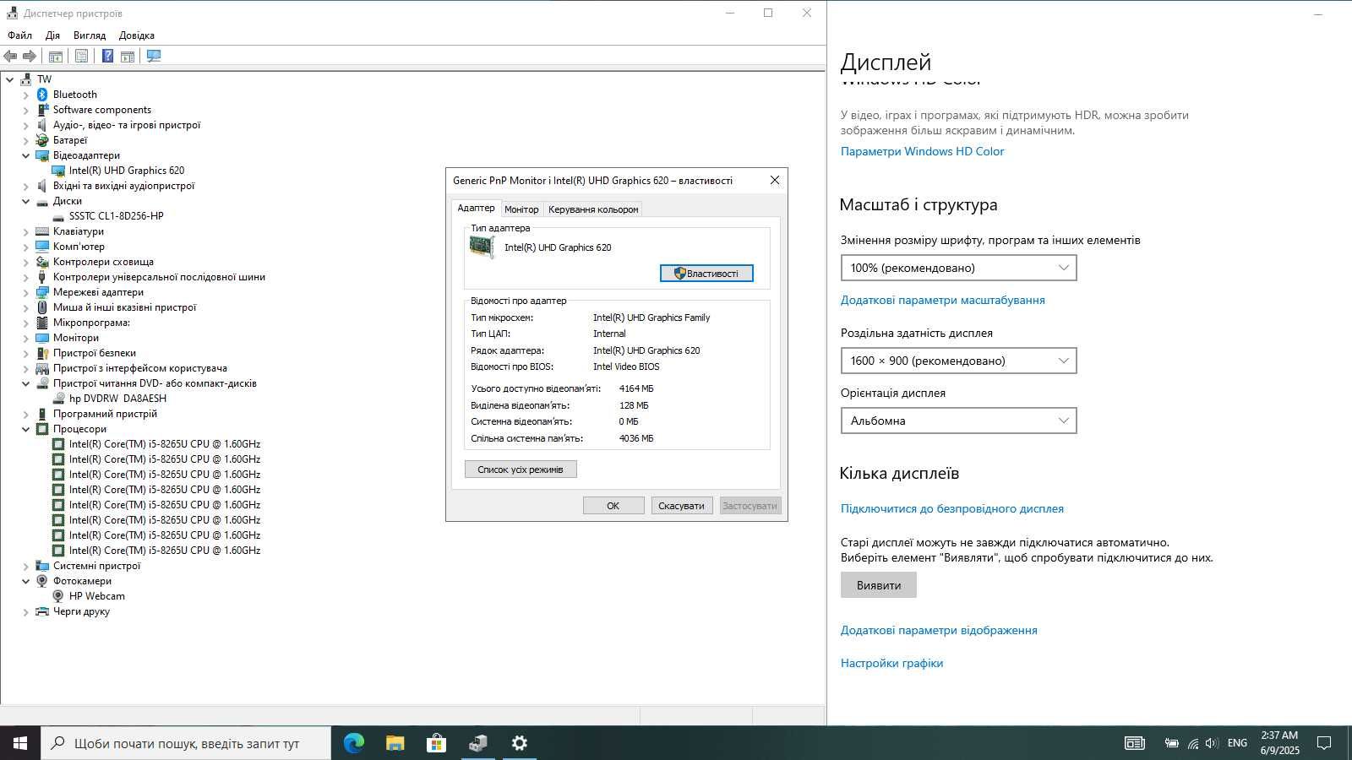Screen dimensions: 1352x760
Task: Select the hp DVDRW DA8AESH drive icon
Action: pyautogui.click(x=58, y=399)
